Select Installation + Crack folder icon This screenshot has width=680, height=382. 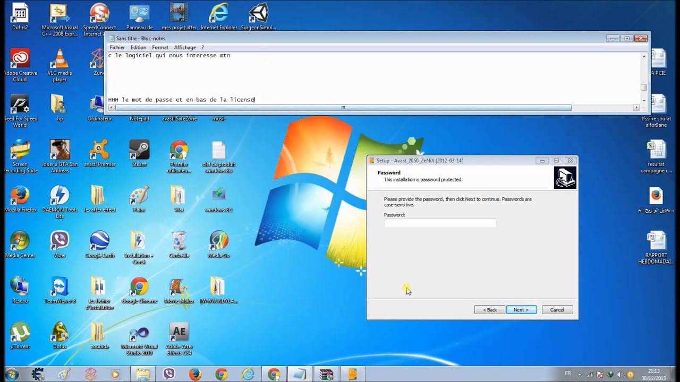139,248
